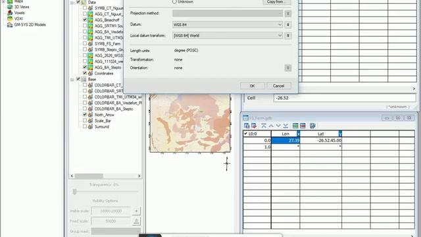This screenshot has width=421, height=237.
Task: Click the green channel icon in database toolbar
Action: click(x=295, y=126)
